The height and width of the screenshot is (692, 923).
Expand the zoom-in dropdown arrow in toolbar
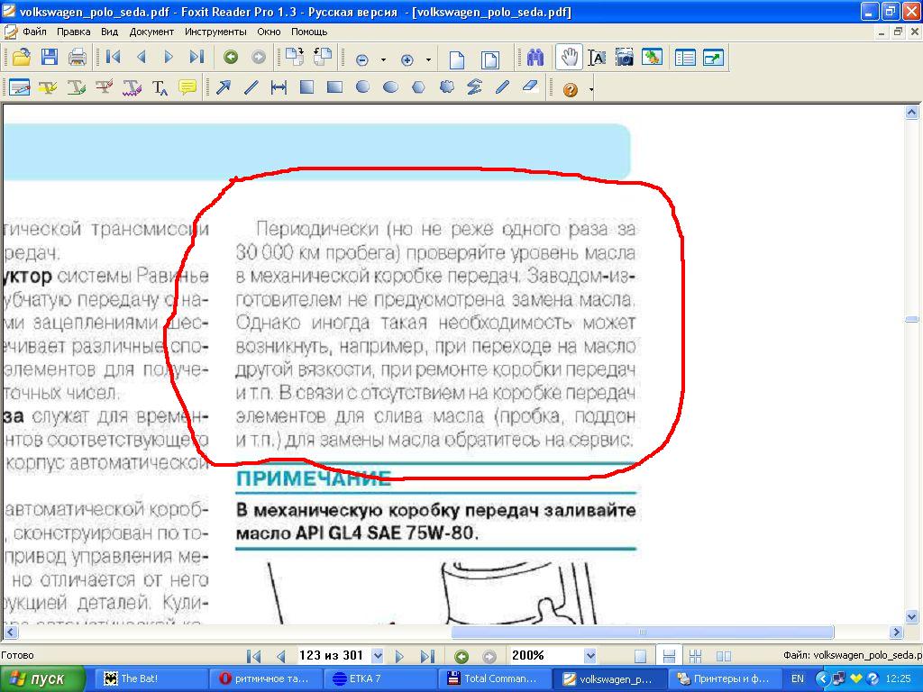click(428, 59)
